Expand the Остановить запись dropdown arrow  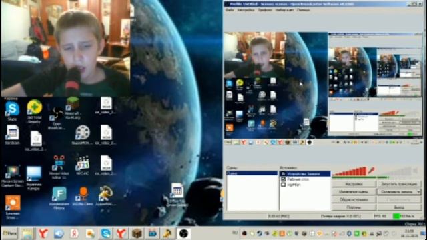click(x=418, y=191)
